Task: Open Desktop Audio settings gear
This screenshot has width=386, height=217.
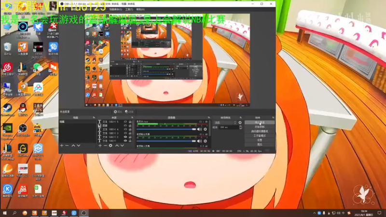Action: [205, 141]
